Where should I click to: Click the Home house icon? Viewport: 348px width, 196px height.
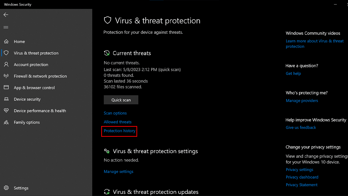(x=6, y=42)
